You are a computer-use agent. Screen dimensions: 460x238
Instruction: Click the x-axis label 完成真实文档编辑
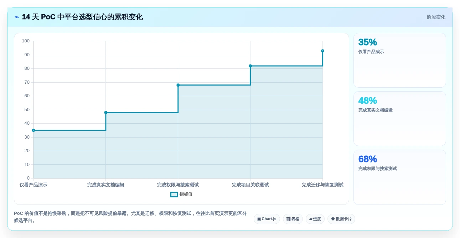106,185
